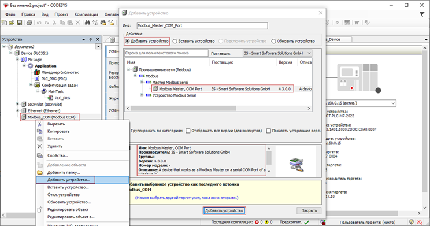Click the paste clipboard icon in toolbar
Image resolution: width=430 pixels, height=226 pixels.
pyautogui.click(x=70, y=23)
